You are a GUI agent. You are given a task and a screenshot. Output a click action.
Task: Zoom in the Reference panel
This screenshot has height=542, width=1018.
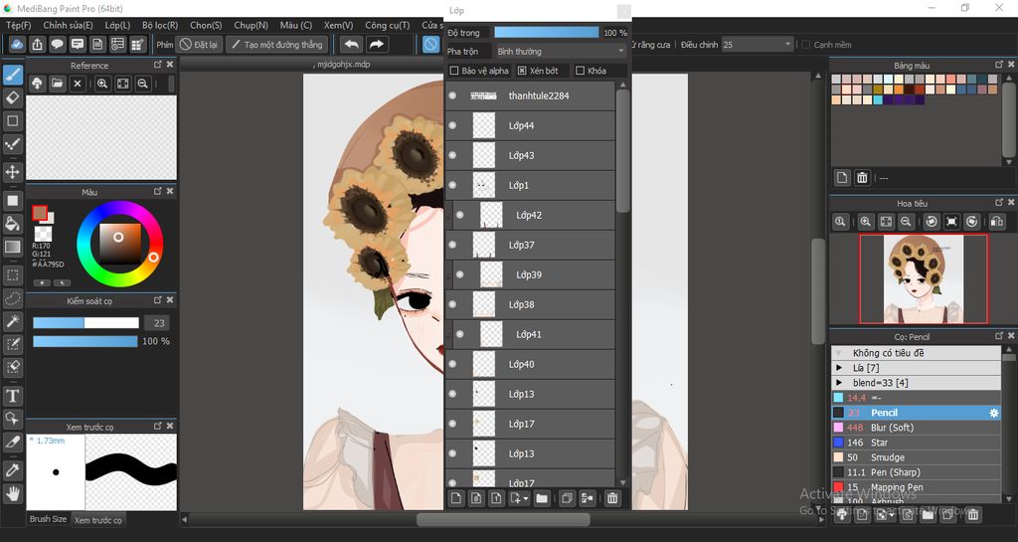[102, 84]
